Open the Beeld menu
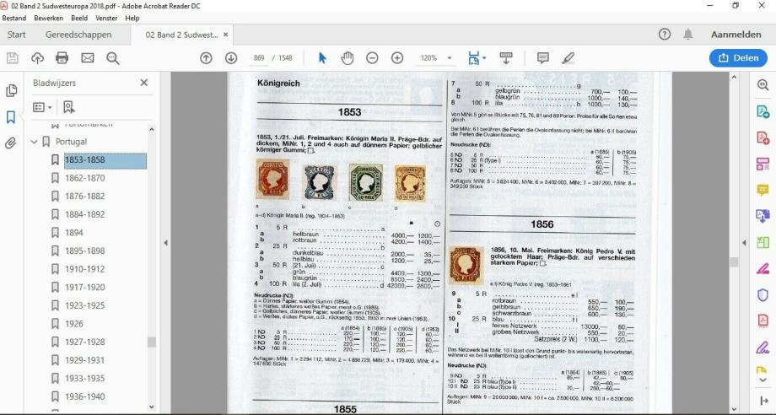 click(x=79, y=18)
